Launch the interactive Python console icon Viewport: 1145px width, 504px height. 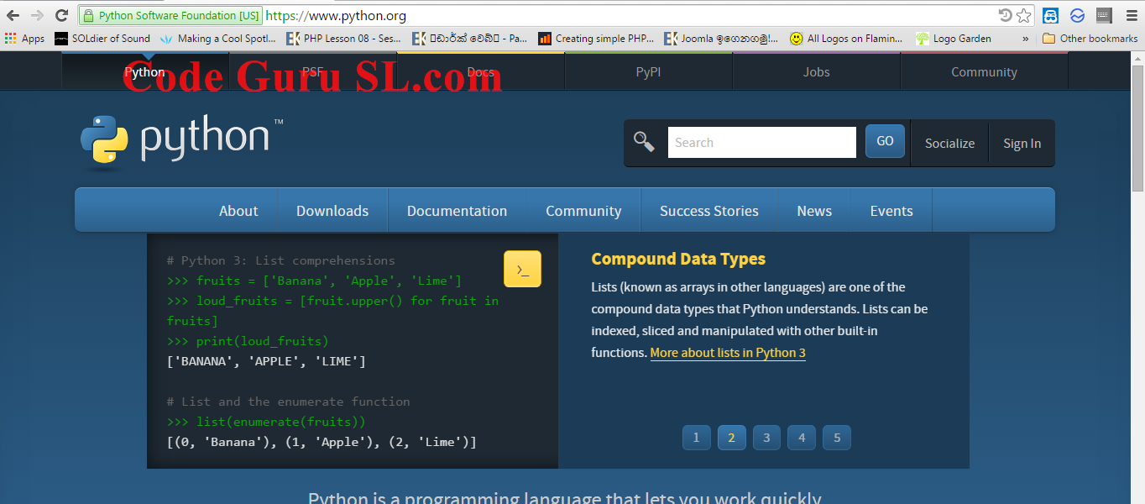tap(522, 269)
